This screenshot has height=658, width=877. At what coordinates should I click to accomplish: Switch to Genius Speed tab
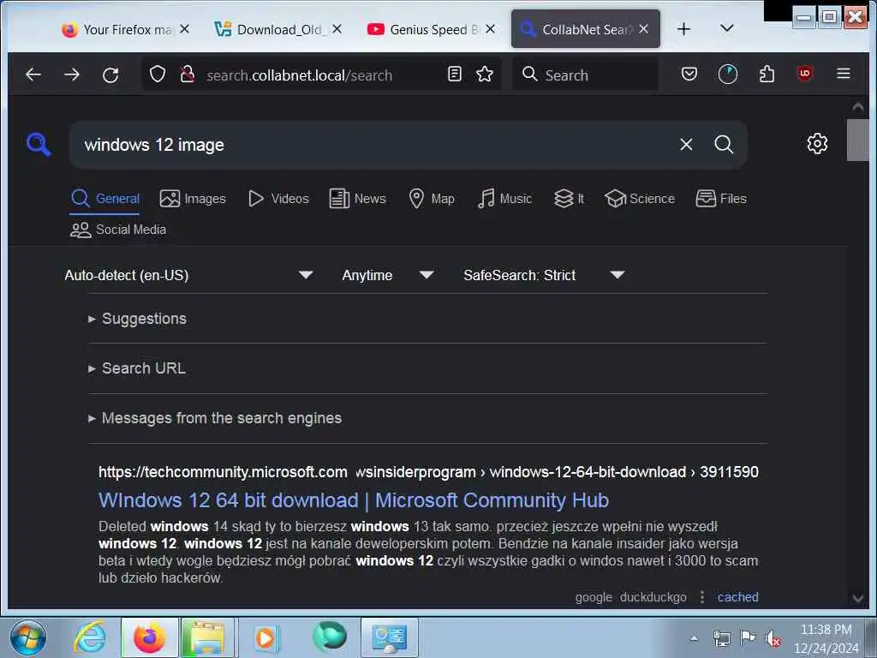click(x=431, y=29)
